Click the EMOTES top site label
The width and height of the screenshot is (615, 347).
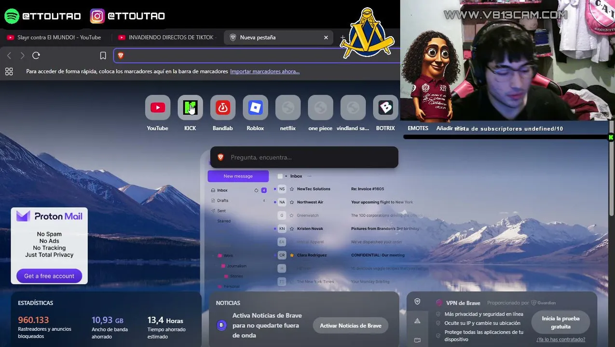point(418,128)
